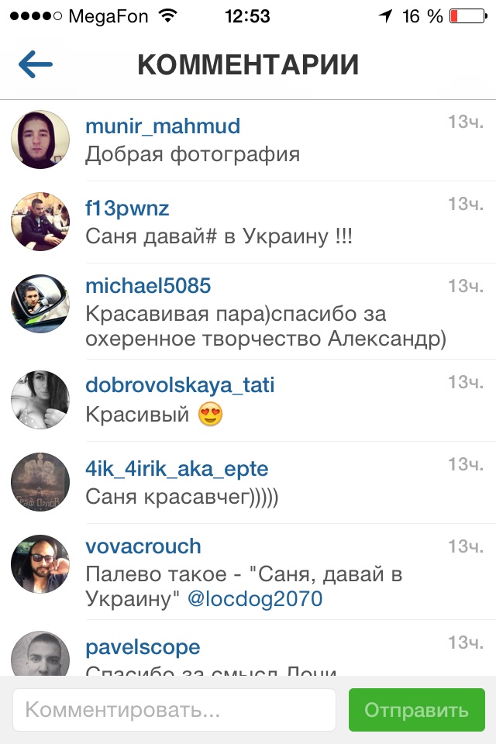Open munir_mahmud's profile avatar
The image size is (496, 744).
(40, 139)
